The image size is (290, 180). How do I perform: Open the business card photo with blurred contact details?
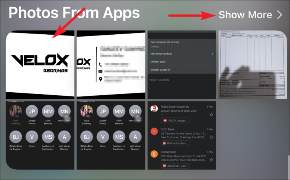111,64
